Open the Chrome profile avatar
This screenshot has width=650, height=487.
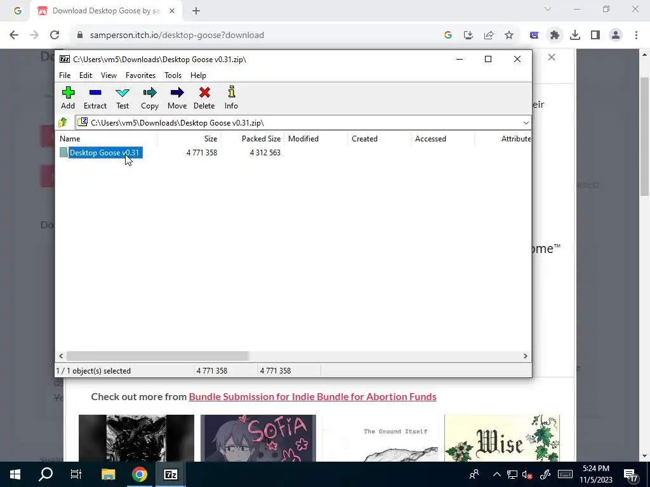coord(616,36)
